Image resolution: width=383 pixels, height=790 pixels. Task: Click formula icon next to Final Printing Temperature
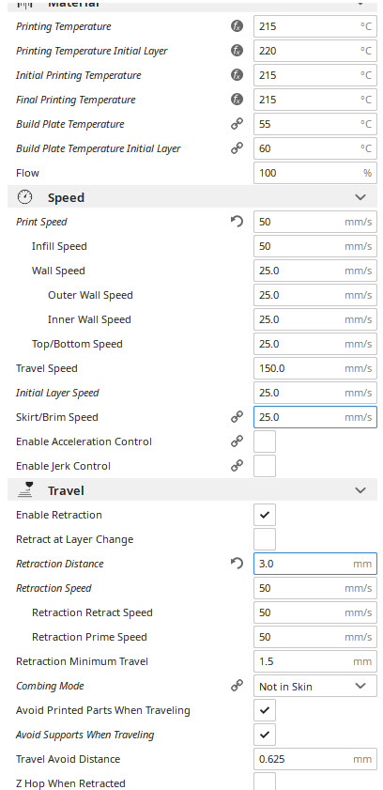(237, 100)
